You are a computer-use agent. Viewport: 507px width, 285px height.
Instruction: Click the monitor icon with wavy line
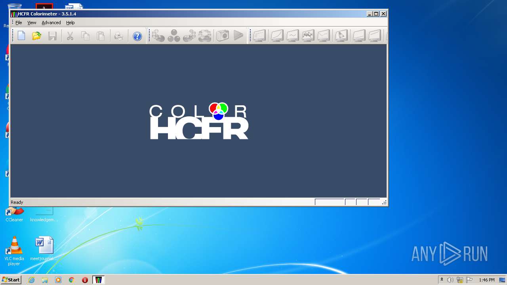click(293, 36)
